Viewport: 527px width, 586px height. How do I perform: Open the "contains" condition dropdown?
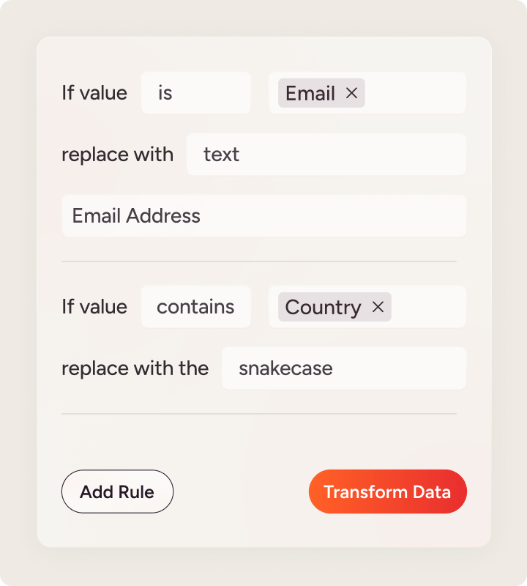point(195,307)
